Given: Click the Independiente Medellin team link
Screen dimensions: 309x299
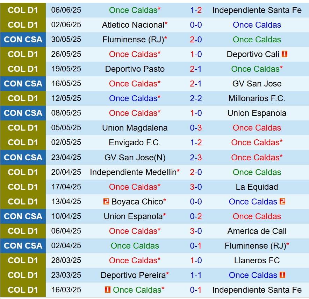Looking at the screenshot, I should click(133, 172).
